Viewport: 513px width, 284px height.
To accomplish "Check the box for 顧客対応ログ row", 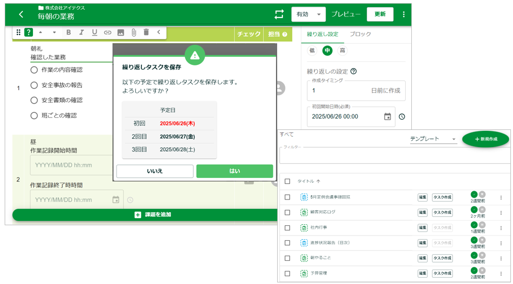I will pos(287,212).
